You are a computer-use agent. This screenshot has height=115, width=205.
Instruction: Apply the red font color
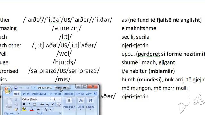click(32, 109)
